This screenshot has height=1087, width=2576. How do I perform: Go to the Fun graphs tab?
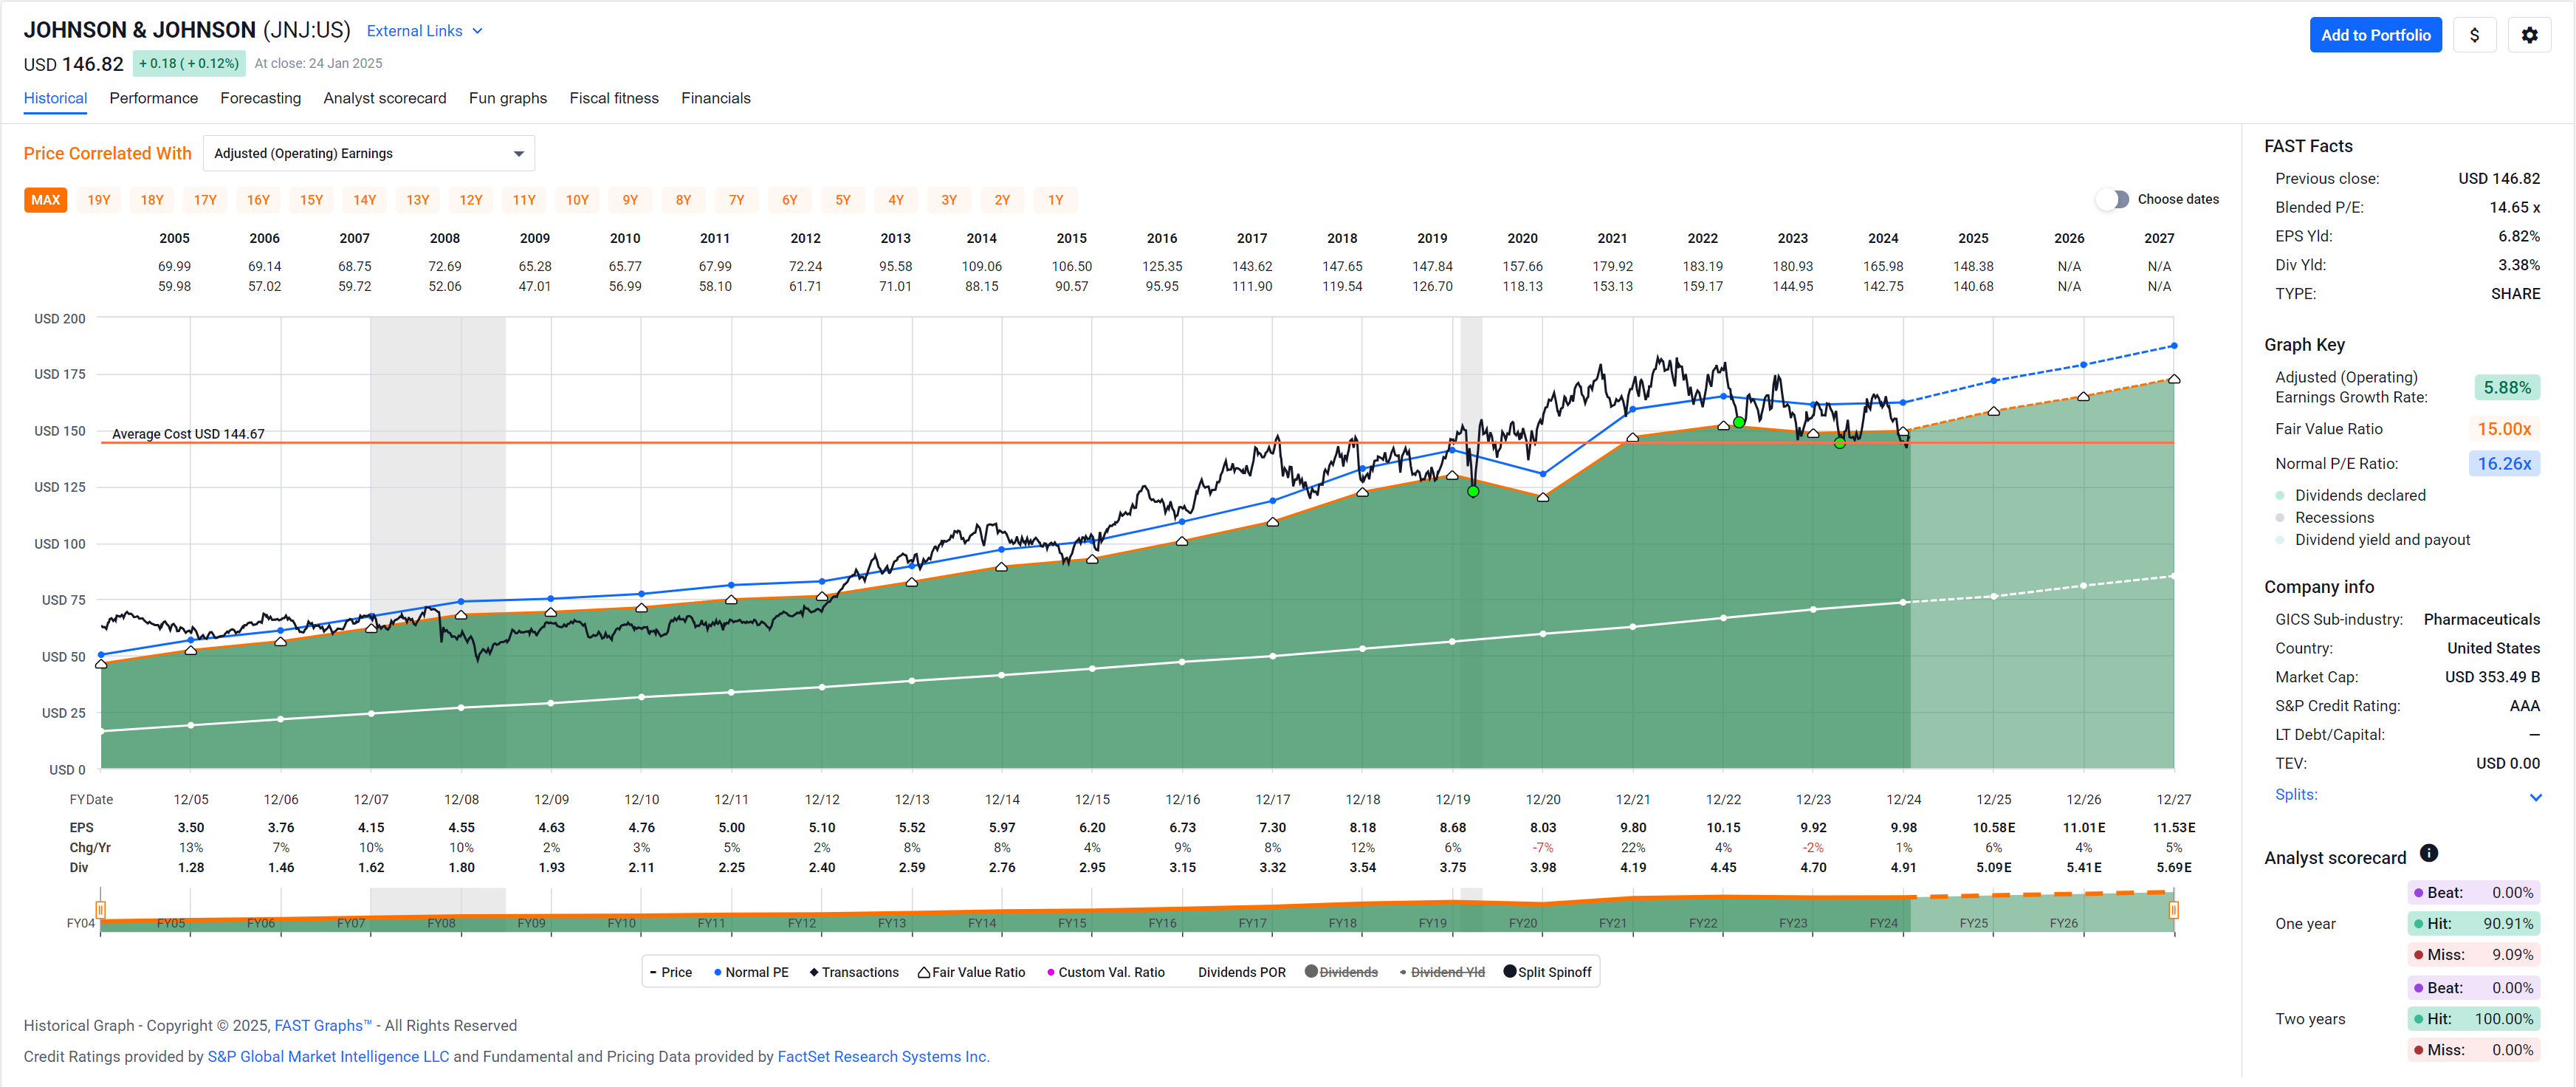pos(507,98)
